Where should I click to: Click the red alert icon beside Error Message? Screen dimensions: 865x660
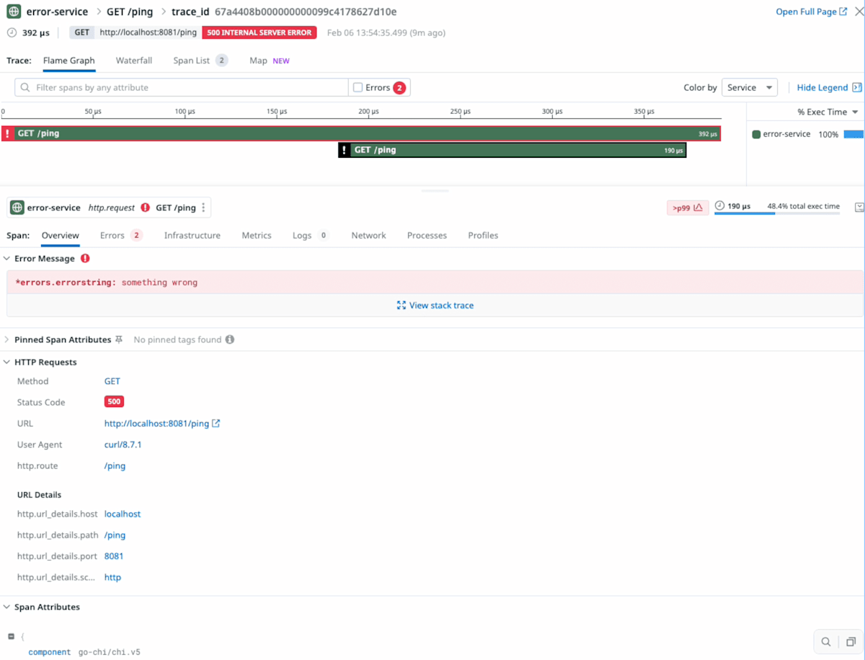[x=85, y=258]
